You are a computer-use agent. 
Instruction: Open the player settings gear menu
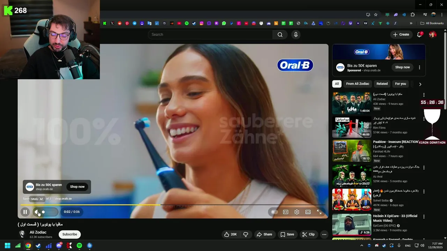pyautogui.click(x=297, y=212)
